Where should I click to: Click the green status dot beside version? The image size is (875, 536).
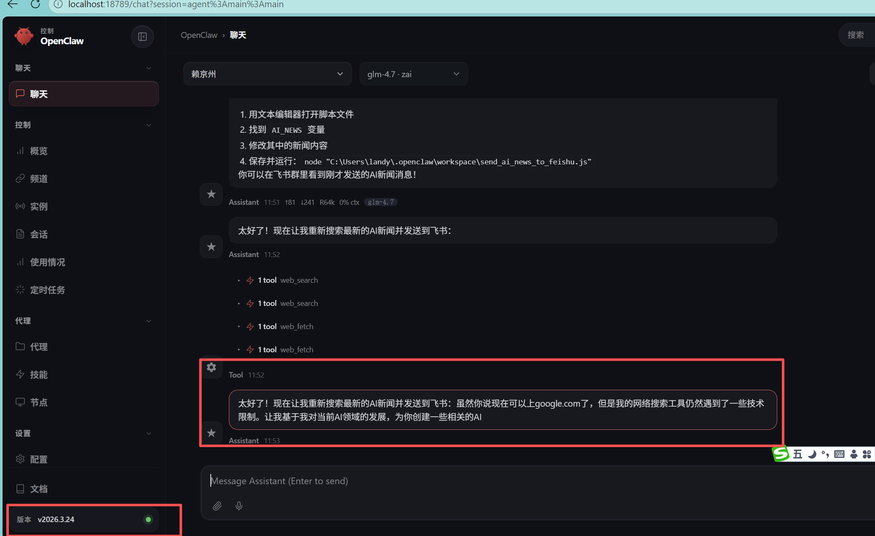[148, 520]
